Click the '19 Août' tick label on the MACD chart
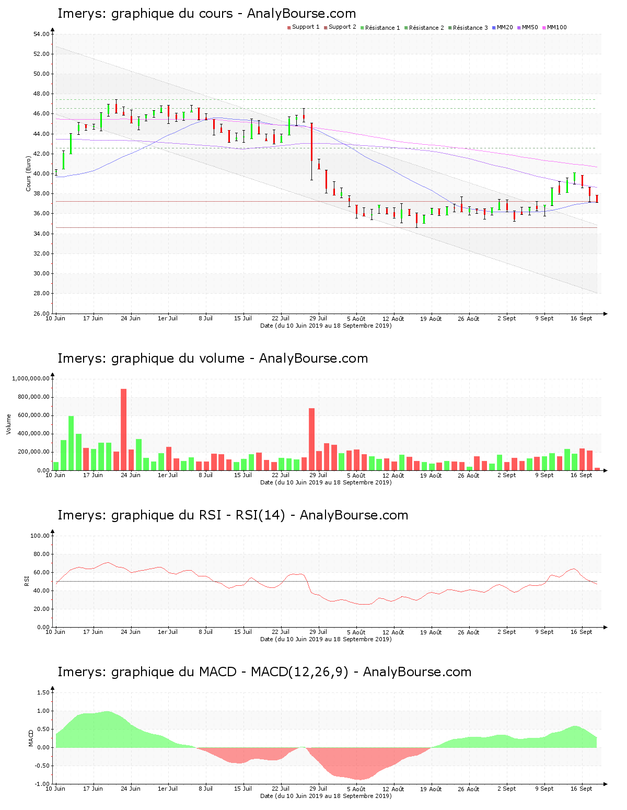Image resolution: width=627 pixels, height=810 pixels. (x=431, y=789)
